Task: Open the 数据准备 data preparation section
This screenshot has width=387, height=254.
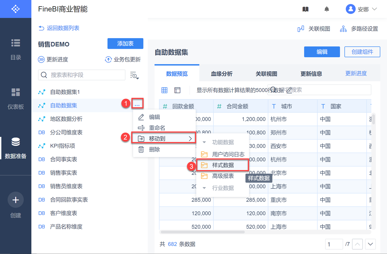Action: [15, 148]
